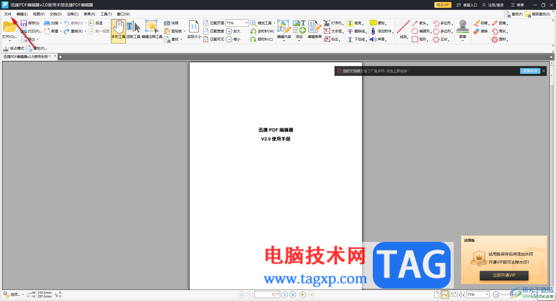
Task: Switch to 迅捷PDF编辑器v2.0使用手册 document tab
Action: pyautogui.click(x=27, y=57)
